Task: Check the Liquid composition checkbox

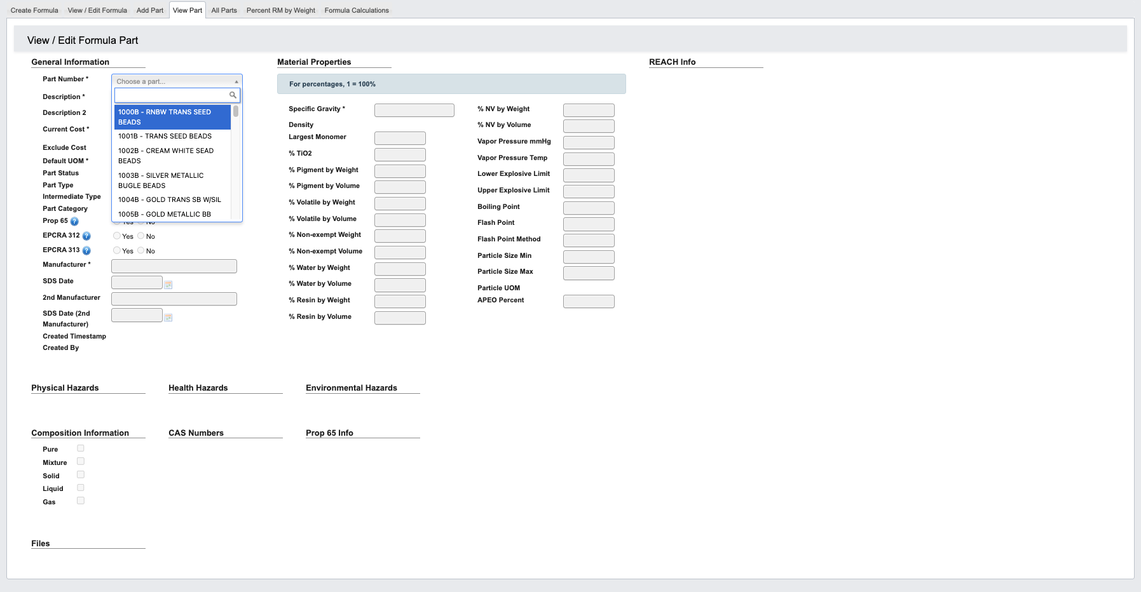Action: pos(81,488)
